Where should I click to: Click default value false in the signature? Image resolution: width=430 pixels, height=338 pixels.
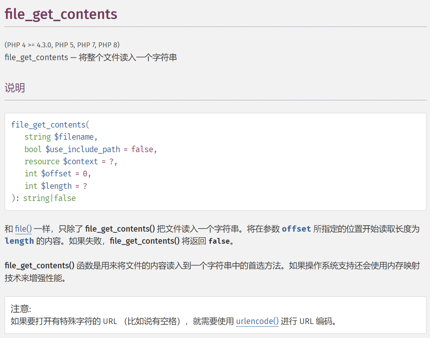(x=142, y=150)
